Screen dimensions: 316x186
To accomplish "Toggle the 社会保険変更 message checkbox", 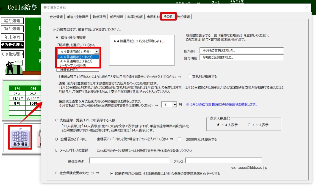I will click(112, 173).
